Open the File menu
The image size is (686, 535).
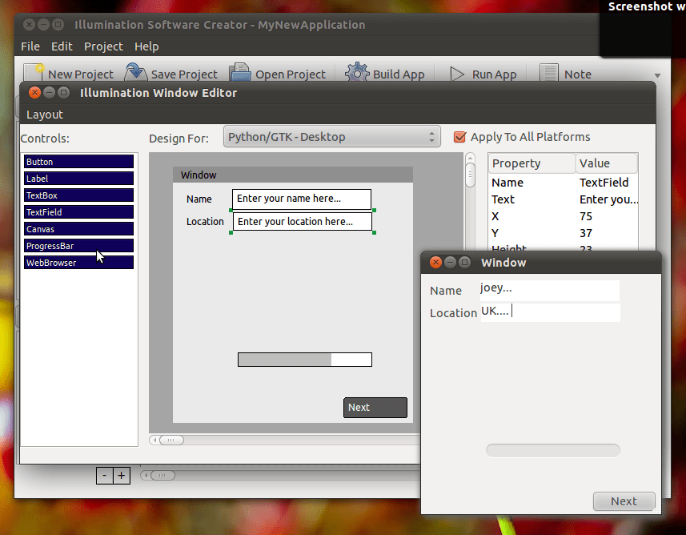point(30,46)
